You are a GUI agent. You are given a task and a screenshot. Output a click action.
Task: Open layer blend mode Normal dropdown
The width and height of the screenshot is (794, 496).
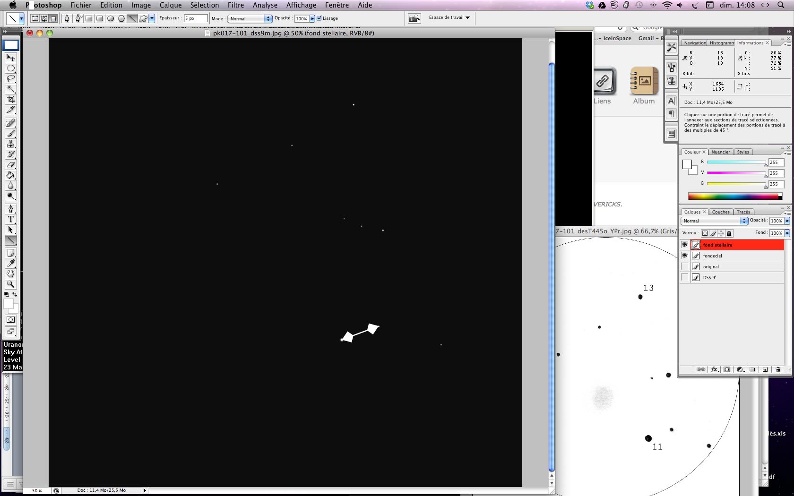click(715, 221)
